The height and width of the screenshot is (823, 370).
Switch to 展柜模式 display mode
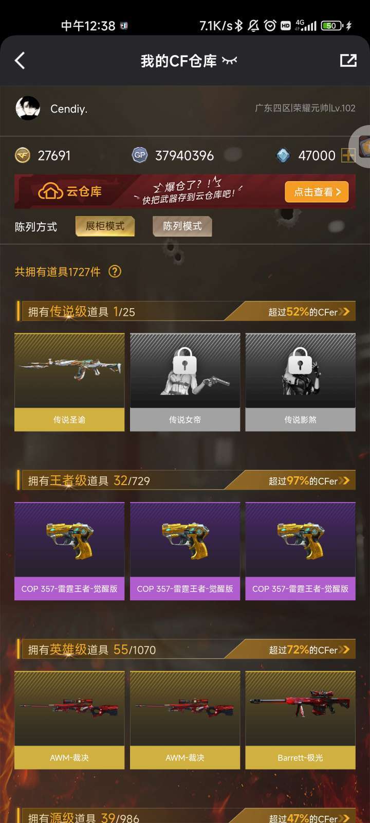pos(105,226)
